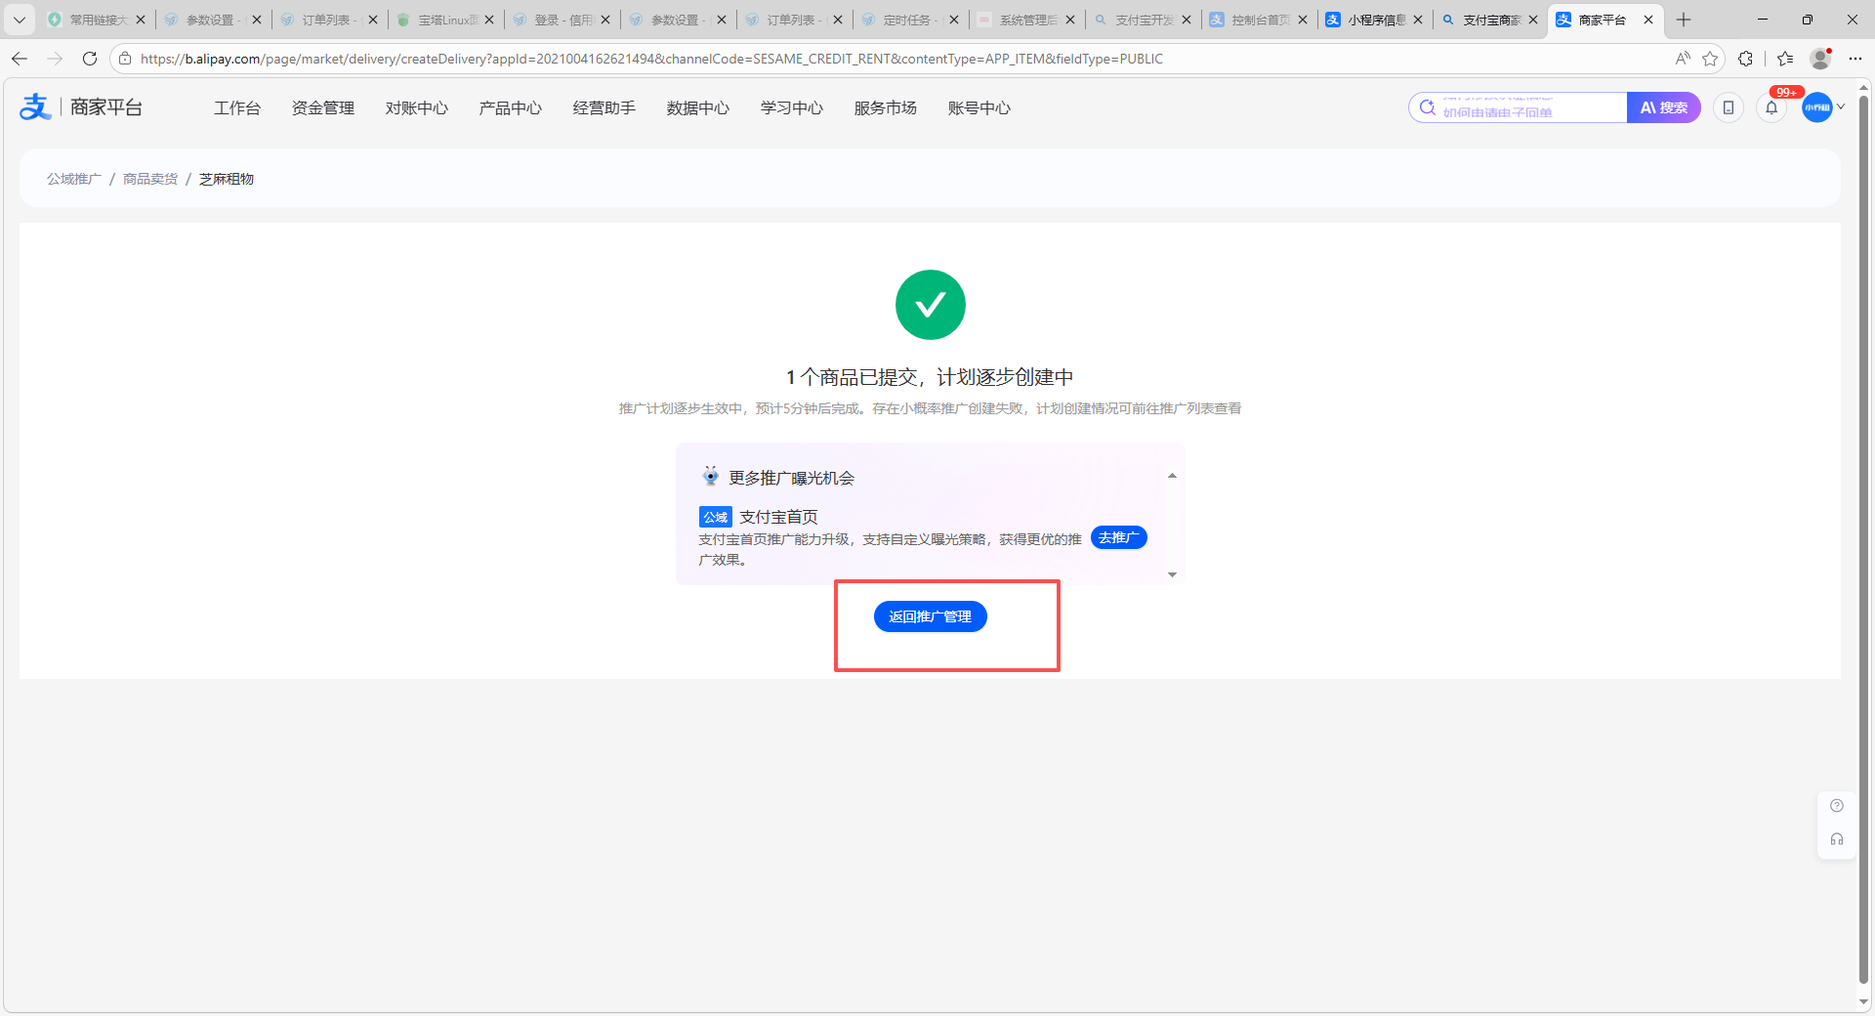Click the mobile phone icon in header
Image resolution: width=1875 pixels, height=1016 pixels.
[1728, 108]
